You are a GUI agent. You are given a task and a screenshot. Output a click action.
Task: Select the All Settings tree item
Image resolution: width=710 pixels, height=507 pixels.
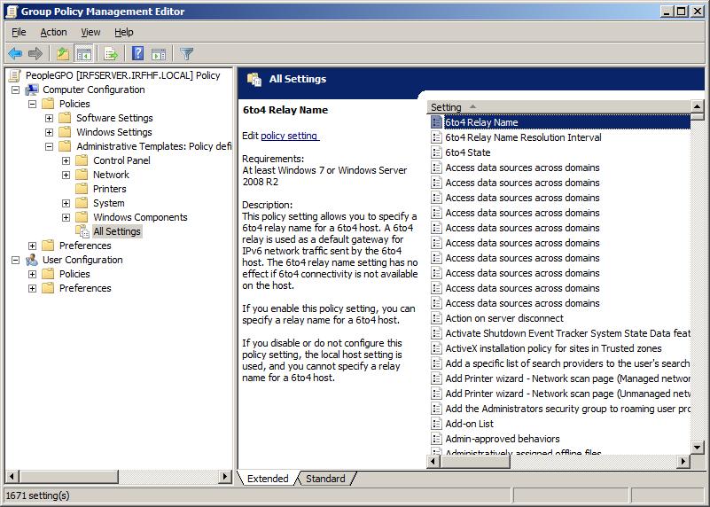(x=117, y=231)
